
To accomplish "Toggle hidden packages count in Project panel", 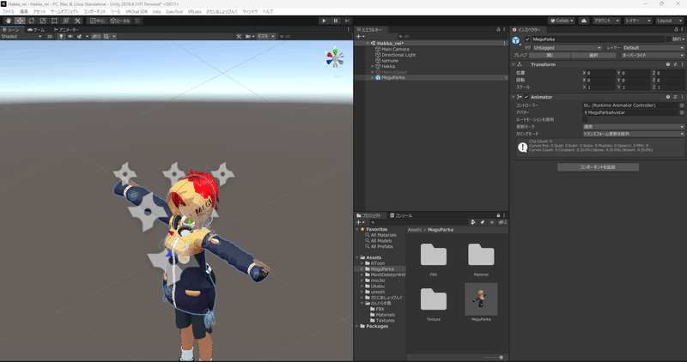I will (502, 222).
